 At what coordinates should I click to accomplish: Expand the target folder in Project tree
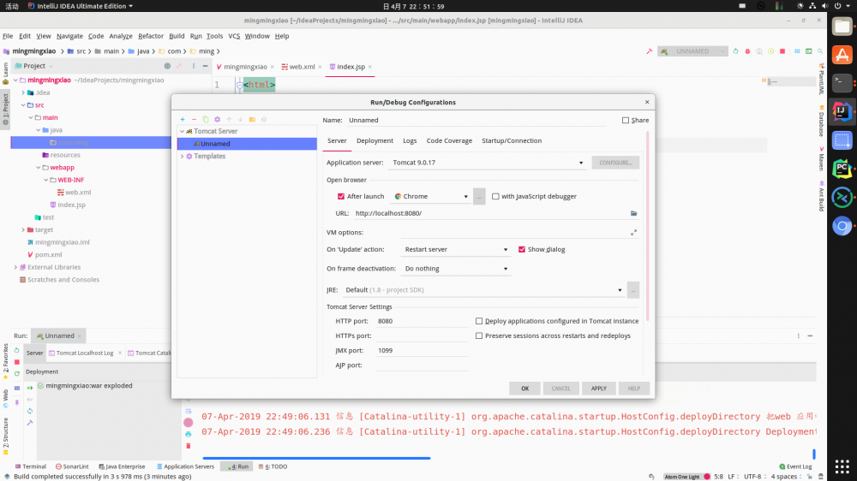(x=23, y=230)
